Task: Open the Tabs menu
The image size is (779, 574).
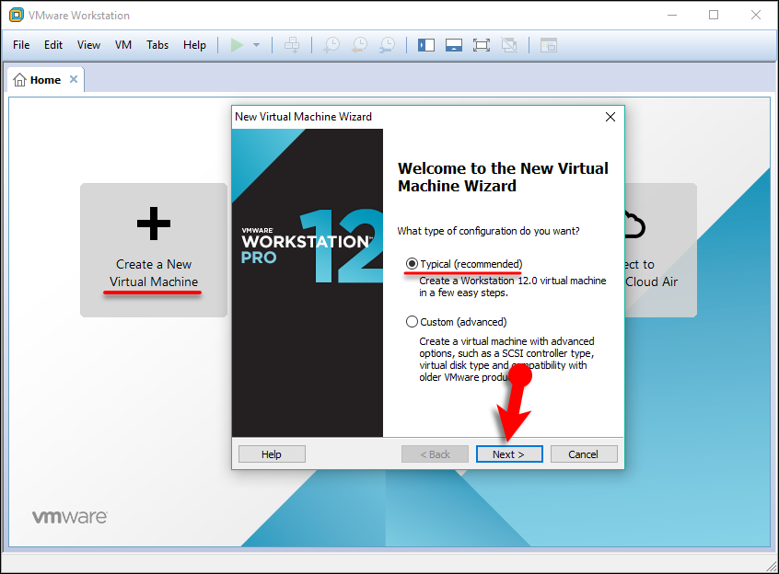Action: click(x=157, y=45)
